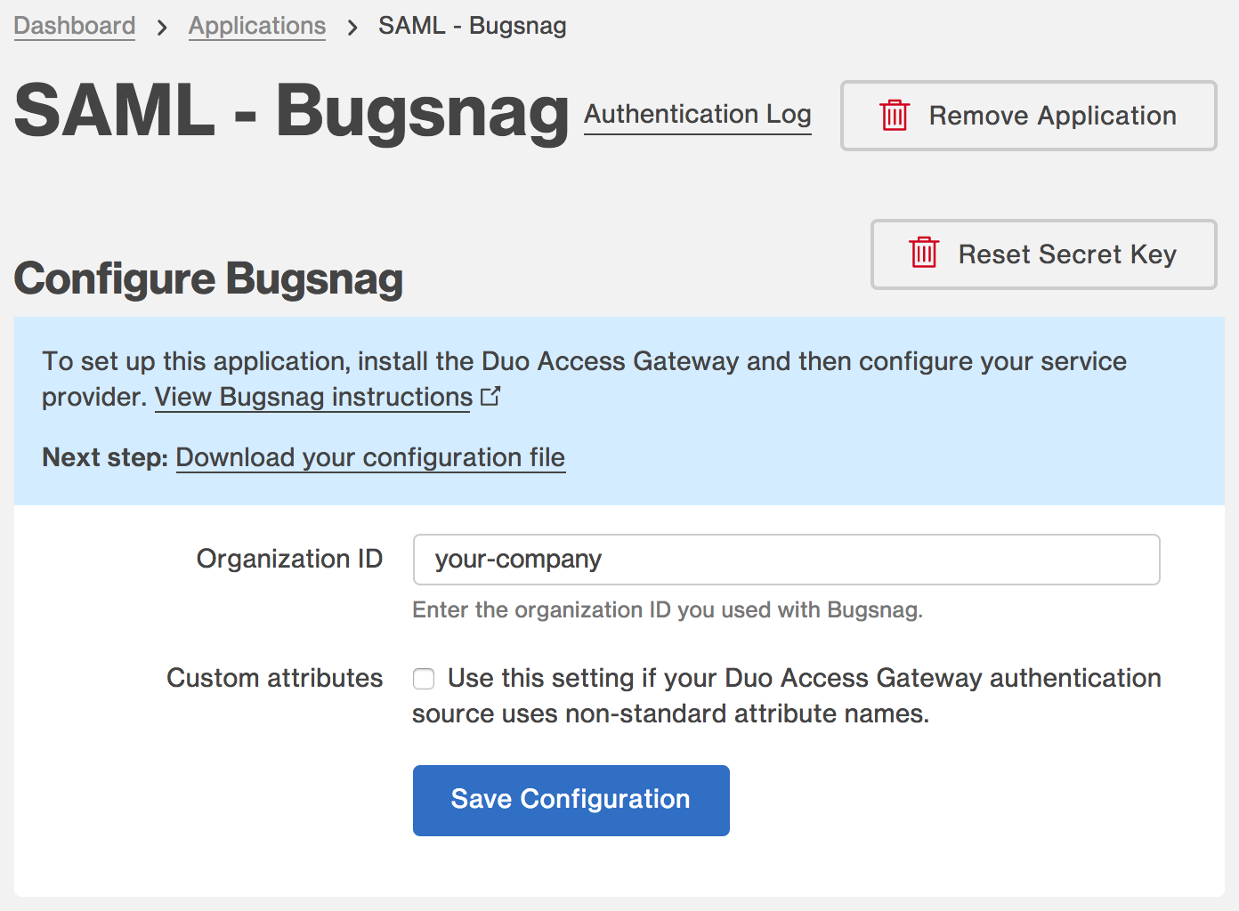The height and width of the screenshot is (911, 1239).
Task: Open the Dashboard breadcrumb link
Action: 74,26
